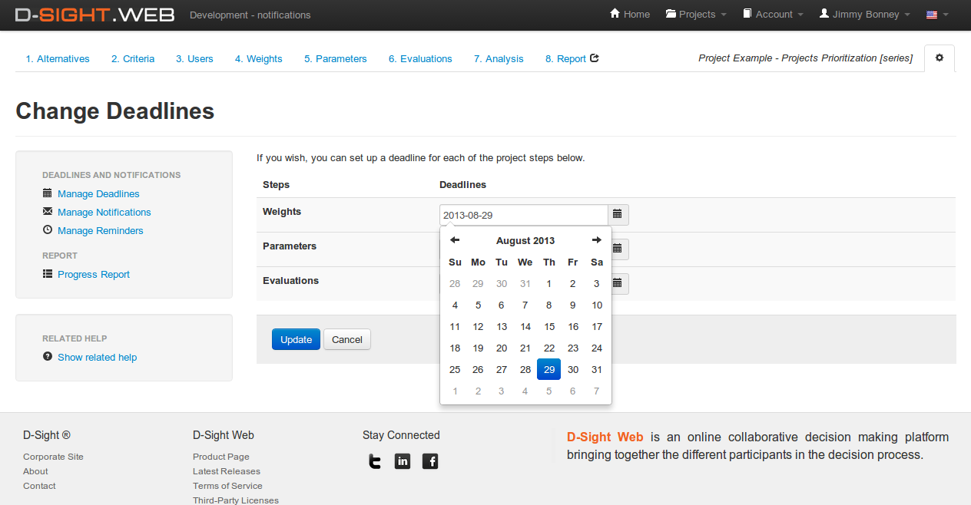Open the Jimmy Bonney user menu

pyautogui.click(x=864, y=15)
